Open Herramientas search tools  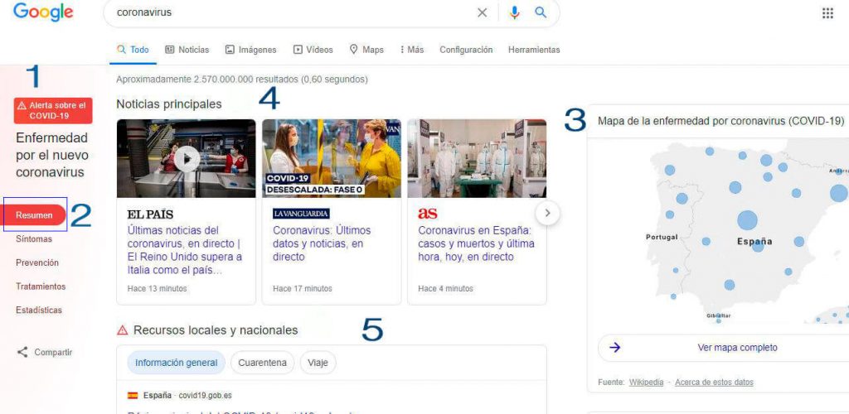coord(534,50)
